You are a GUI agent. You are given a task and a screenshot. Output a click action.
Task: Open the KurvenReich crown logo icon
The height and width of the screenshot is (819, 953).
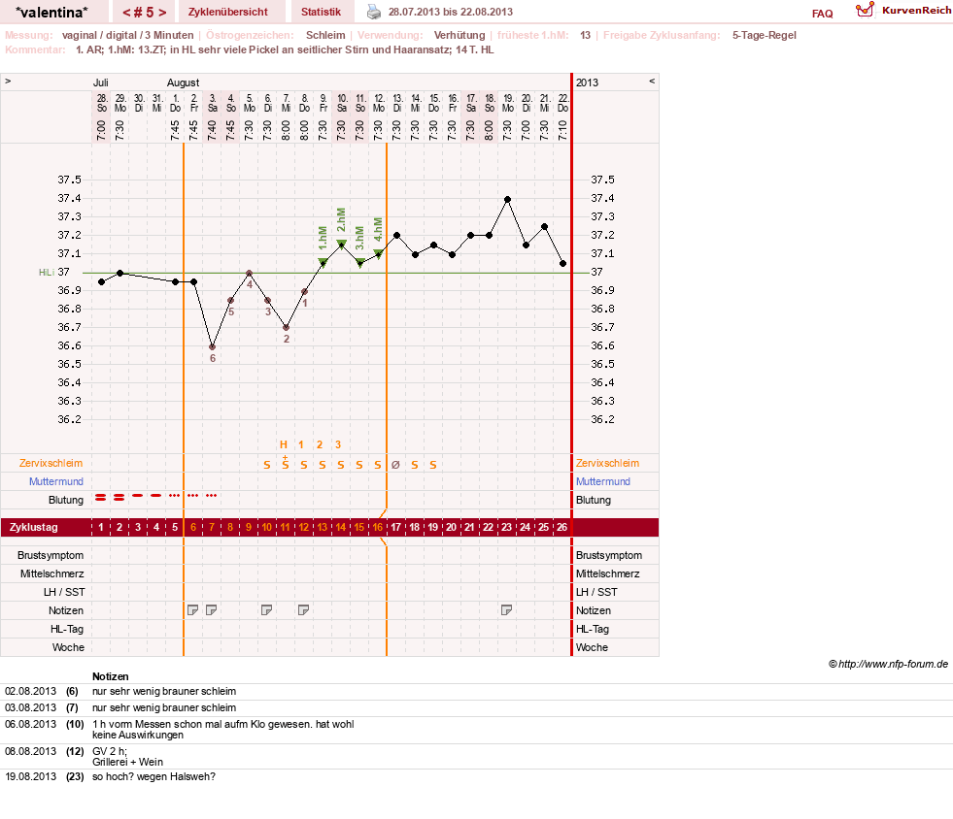pyautogui.click(x=865, y=10)
